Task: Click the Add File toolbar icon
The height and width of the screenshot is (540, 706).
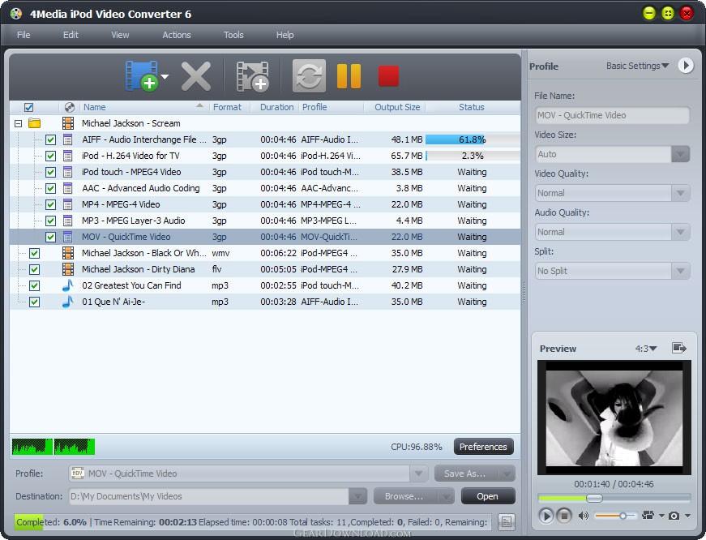Action: pos(142,75)
